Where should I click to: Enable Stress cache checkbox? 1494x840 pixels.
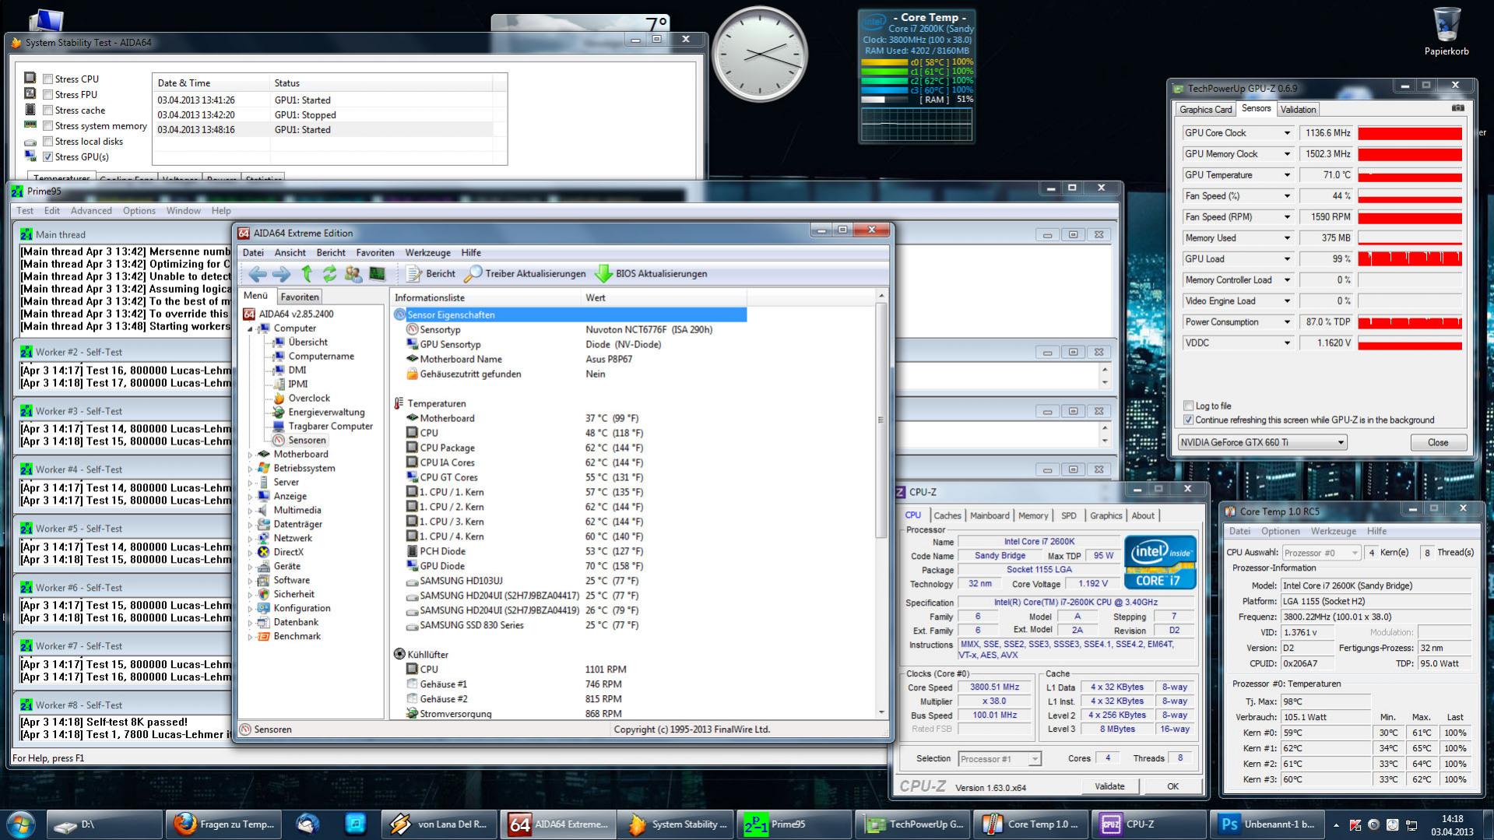[x=48, y=110]
